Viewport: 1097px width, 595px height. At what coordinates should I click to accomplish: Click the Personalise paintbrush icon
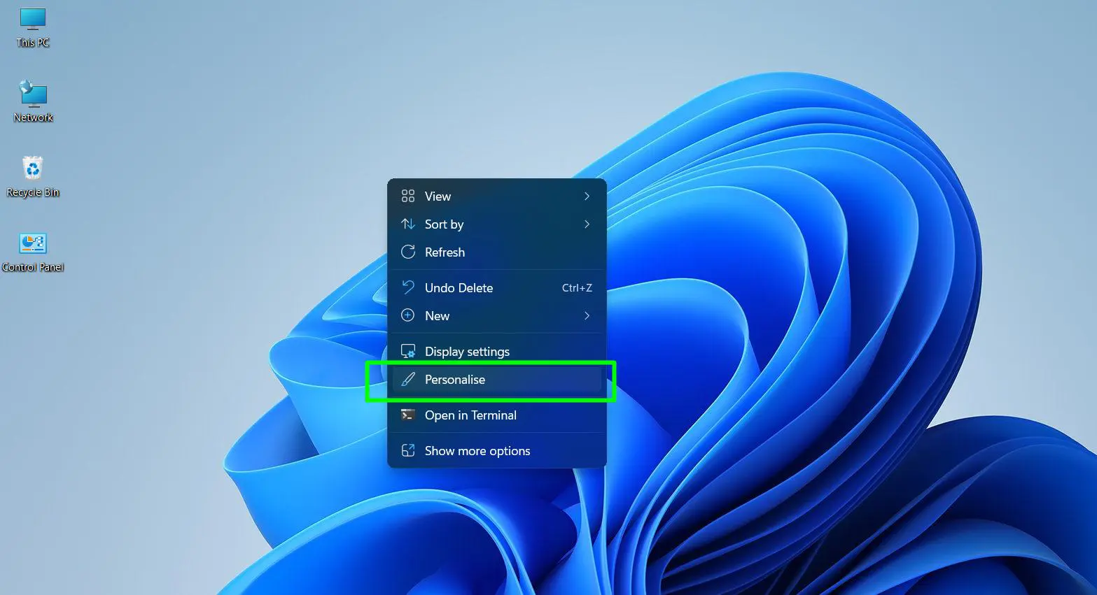[408, 379]
